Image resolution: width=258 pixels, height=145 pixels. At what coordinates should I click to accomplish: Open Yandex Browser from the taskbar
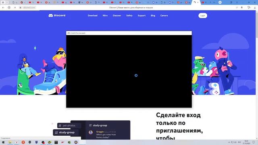pyautogui.click(x=17, y=142)
